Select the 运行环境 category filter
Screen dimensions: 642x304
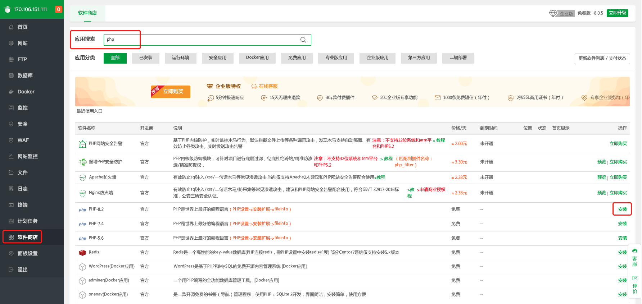click(x=181, y=58)
